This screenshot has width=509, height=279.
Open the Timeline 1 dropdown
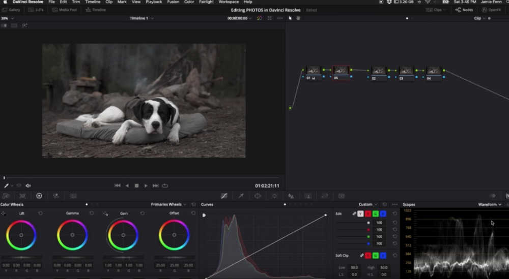tap(142, 18)
